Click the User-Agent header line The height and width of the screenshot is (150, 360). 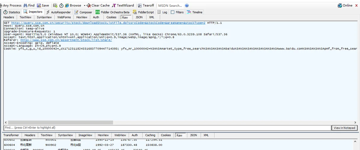115,34
